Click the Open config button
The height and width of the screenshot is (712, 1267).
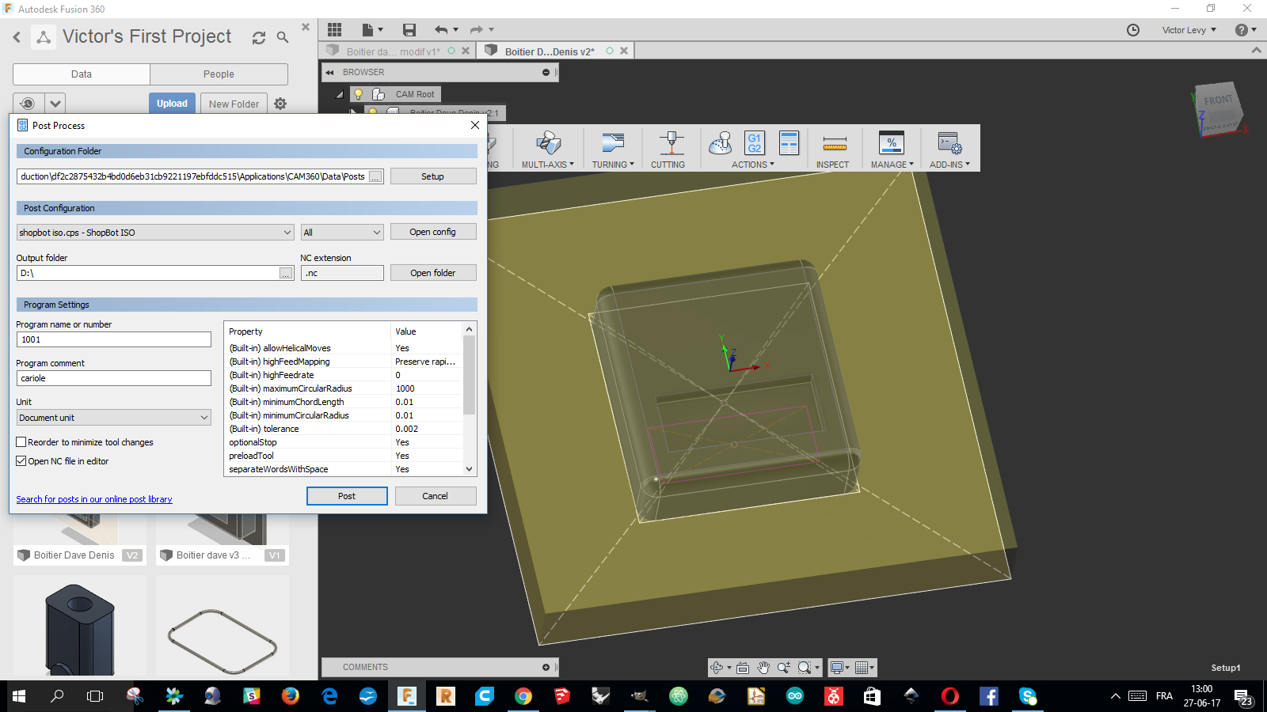pos(433,232)
